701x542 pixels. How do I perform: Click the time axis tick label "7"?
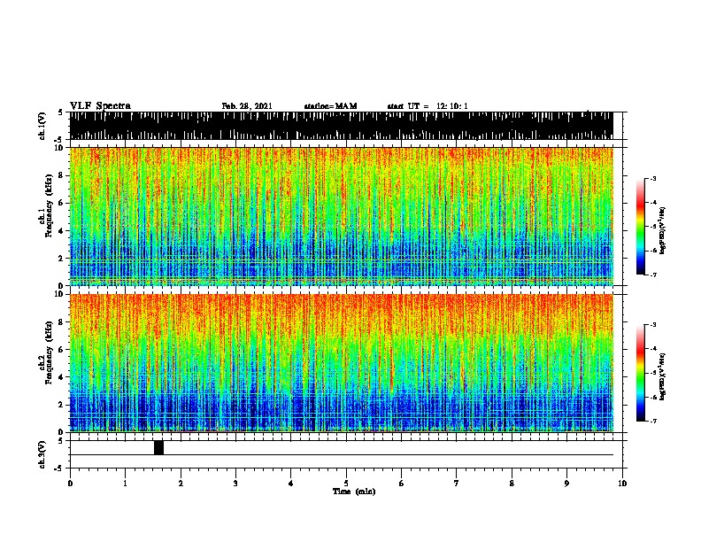point(457,484)
